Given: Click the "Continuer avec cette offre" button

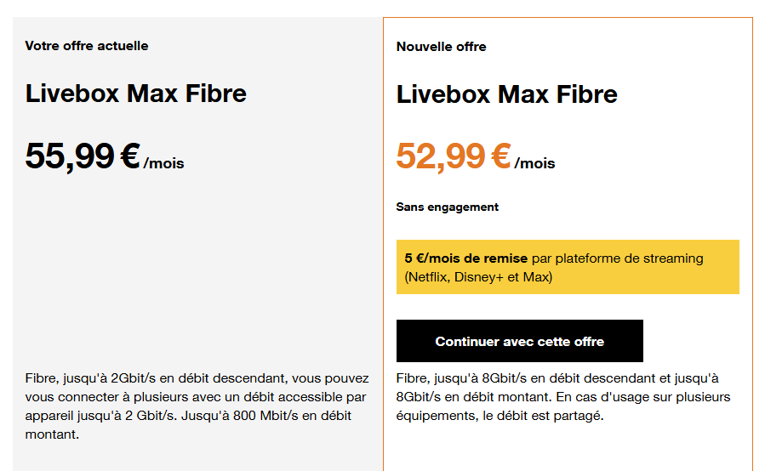Looking at the screenshot, I should pos(520,341).
